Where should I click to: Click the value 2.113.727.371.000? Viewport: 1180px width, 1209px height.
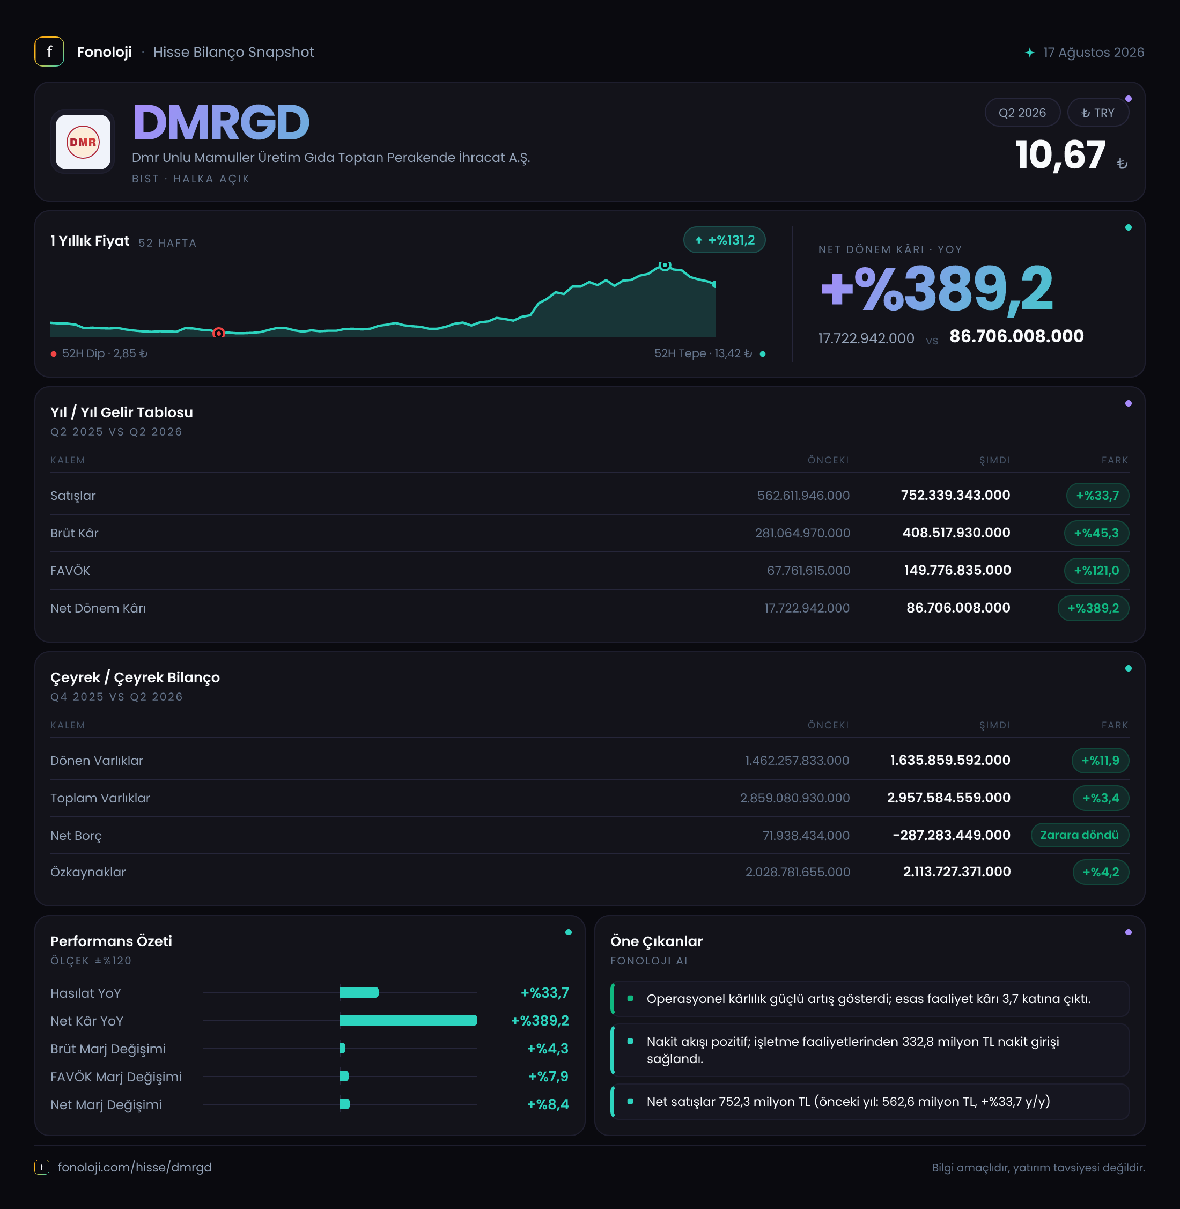[x=956, y=873]
